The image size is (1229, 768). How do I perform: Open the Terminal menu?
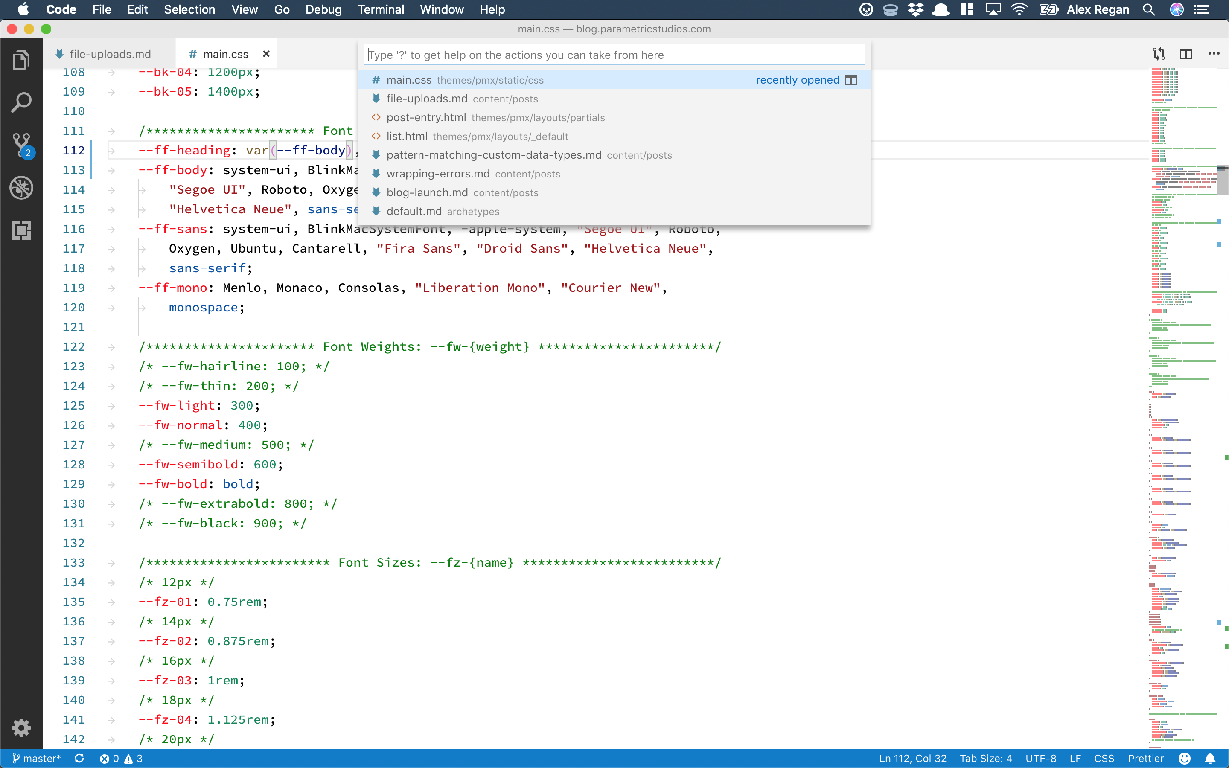point(380,10)
